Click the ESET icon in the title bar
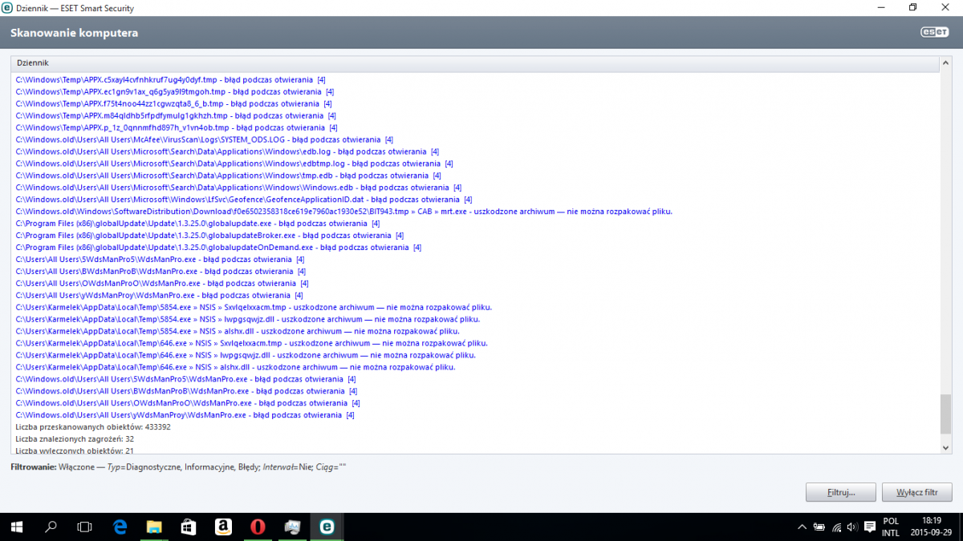 pyautogui.click(x=8, y=8)
